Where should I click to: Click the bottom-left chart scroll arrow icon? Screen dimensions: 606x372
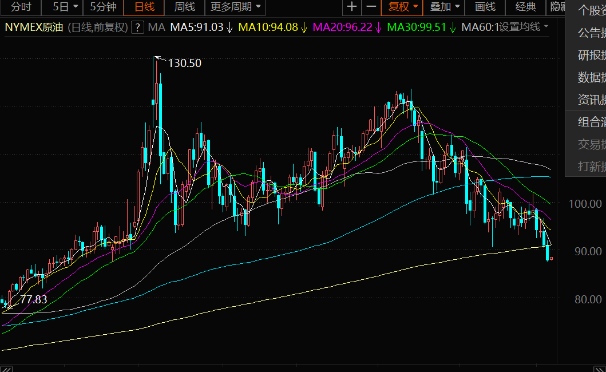[x=7, y=368]
